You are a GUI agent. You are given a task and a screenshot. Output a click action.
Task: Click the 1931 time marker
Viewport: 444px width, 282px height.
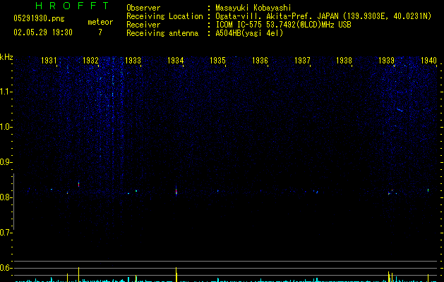pos(49,61)
